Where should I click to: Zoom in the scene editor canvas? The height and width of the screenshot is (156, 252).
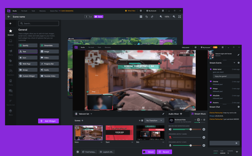(174, 17)
